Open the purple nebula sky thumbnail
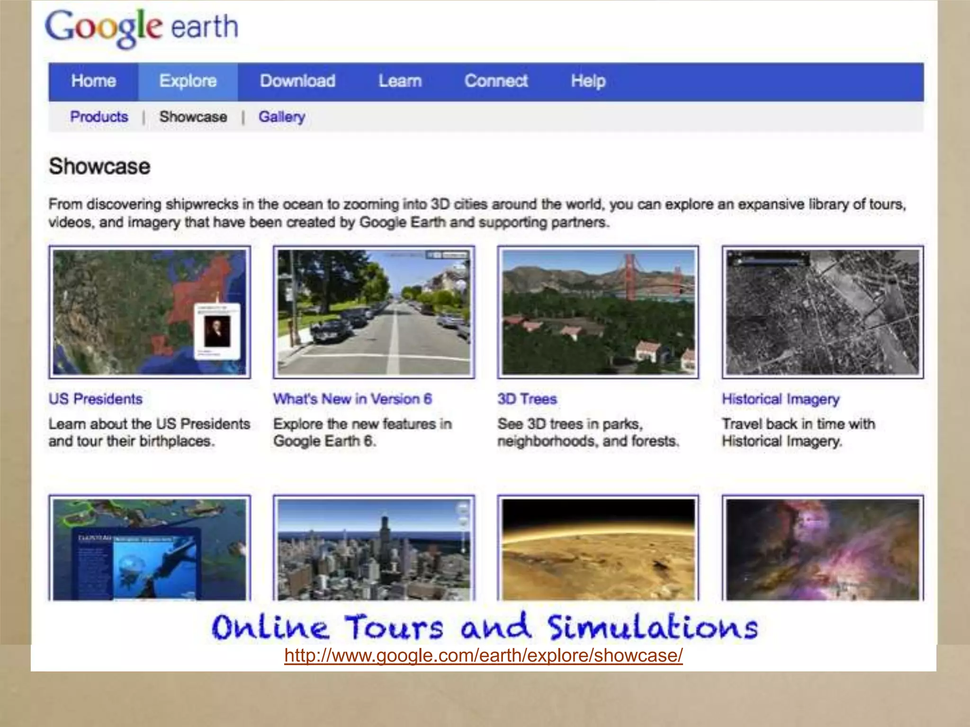 pos(823,548)
